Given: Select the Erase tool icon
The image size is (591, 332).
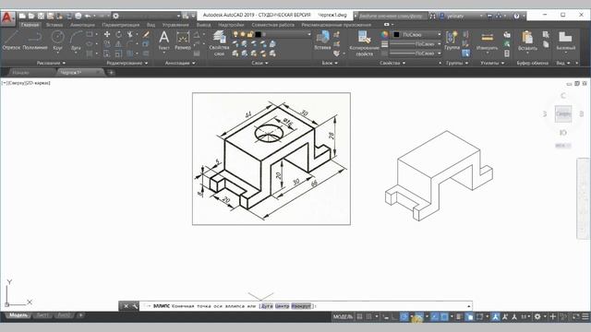Looking at the screenshot, I should pyautogui.click(x=146, y=34).
